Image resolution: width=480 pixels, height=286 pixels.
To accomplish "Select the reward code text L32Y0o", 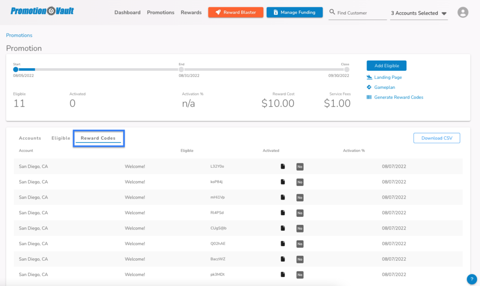I will pyautogui.click(x=217, y=166).
